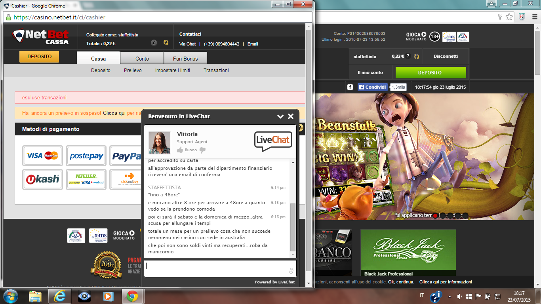This screenshot has height=304, width=541.
Task: Click the Kaspersky extension icon in Chrome
Action: 522,17
